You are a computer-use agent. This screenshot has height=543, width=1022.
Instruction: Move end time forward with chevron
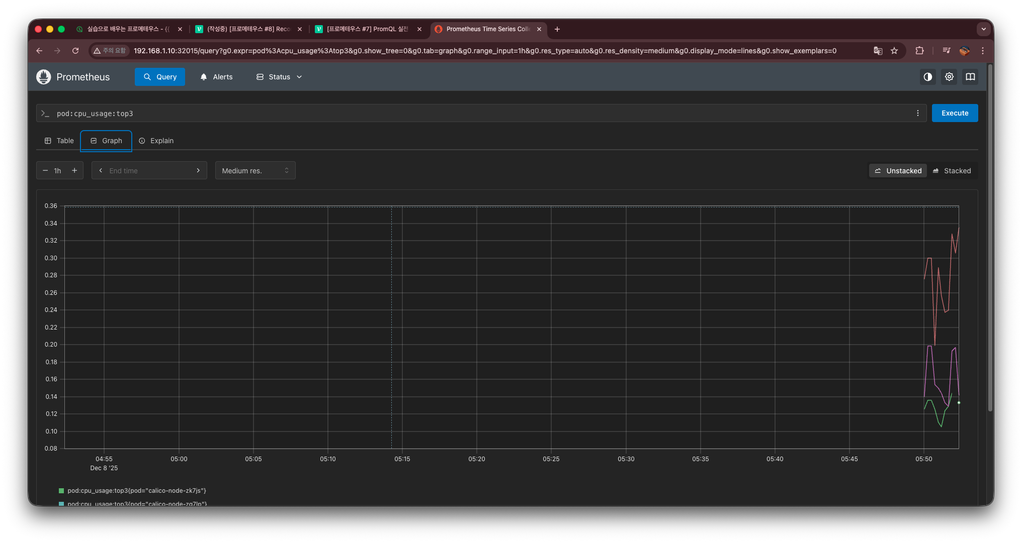198,171
